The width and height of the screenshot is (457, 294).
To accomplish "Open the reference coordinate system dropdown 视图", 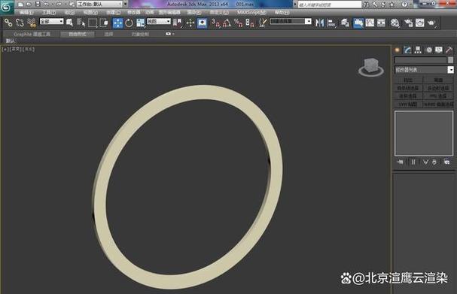I will point(159,21).
